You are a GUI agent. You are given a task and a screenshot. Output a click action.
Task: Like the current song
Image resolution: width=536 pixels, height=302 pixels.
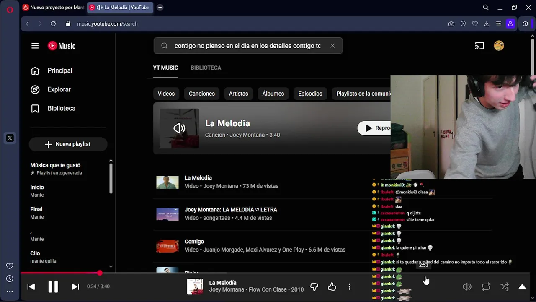click(332, 286)
